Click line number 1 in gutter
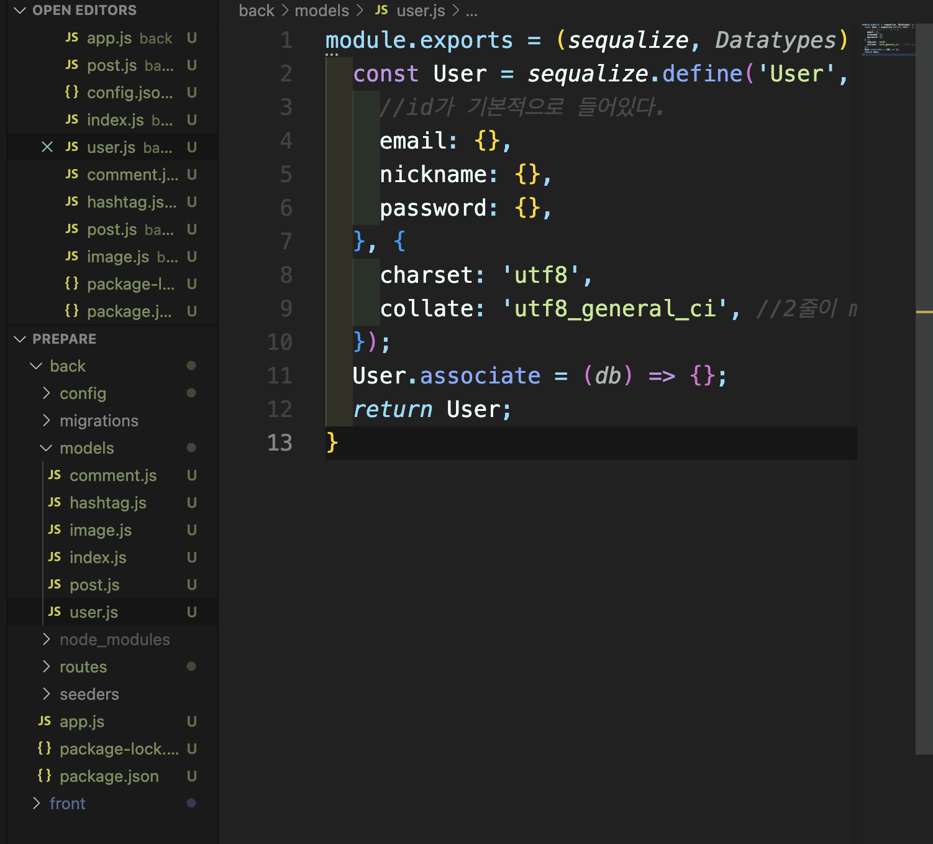Screen dimensions: 933x844 (x=286, y=40)
